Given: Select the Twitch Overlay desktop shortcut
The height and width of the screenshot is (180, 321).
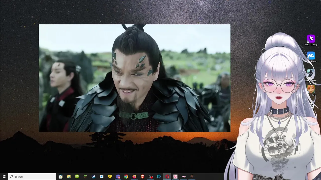Looking at the screenshot, I should pyautogui.click(x=311, y=40).
